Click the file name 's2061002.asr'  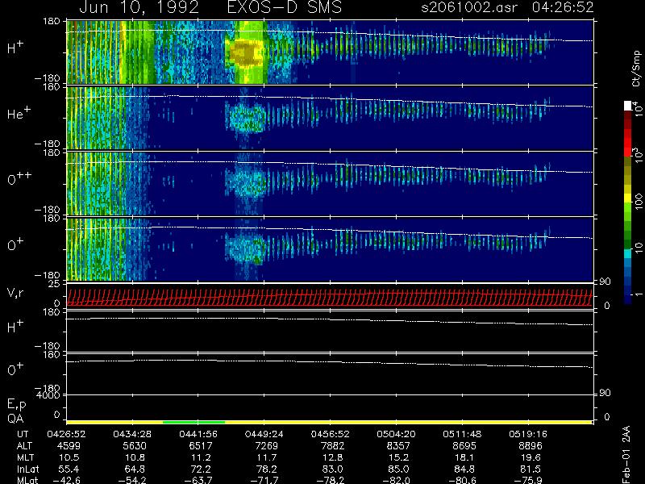pos(469,7)
